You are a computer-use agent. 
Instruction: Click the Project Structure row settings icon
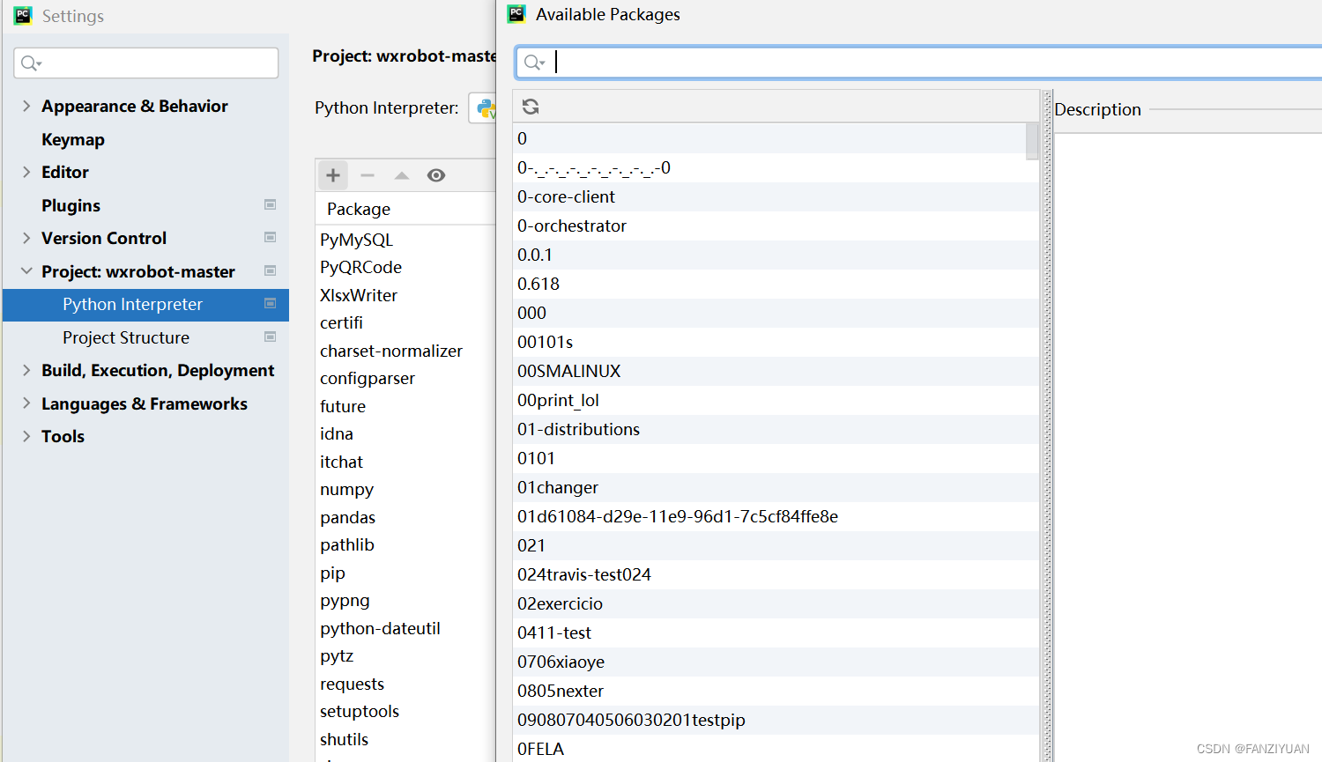coord(271,337)
